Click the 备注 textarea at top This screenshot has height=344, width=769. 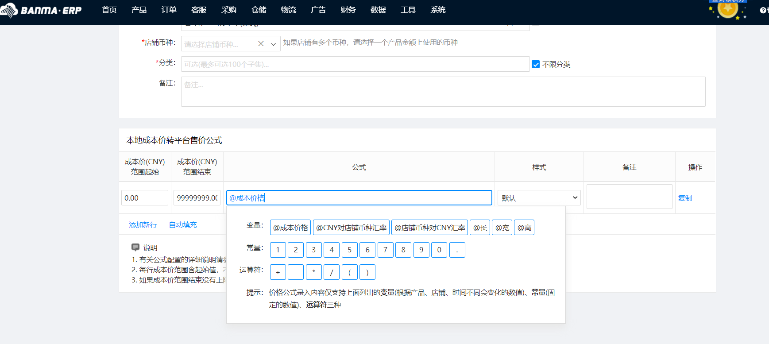point(443,92)
